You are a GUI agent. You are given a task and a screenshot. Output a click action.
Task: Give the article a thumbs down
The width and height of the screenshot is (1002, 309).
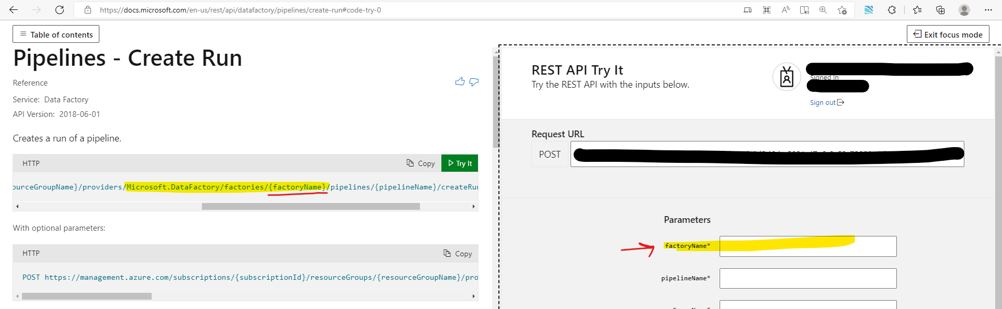[474, 82]
